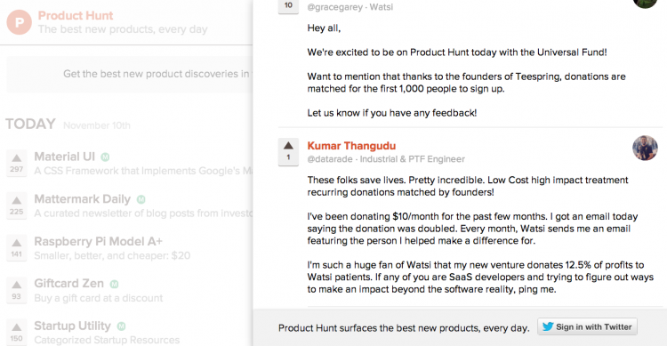This screenshot has height=346, width=667.
Task: Upvote Giftcard Zen
Action: (17, 290)
